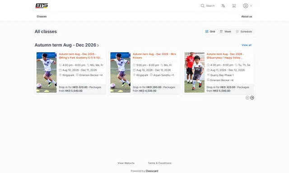Screen dimensions: 289x173
Task: Click the BTS logo
Action: click(42, 6)
